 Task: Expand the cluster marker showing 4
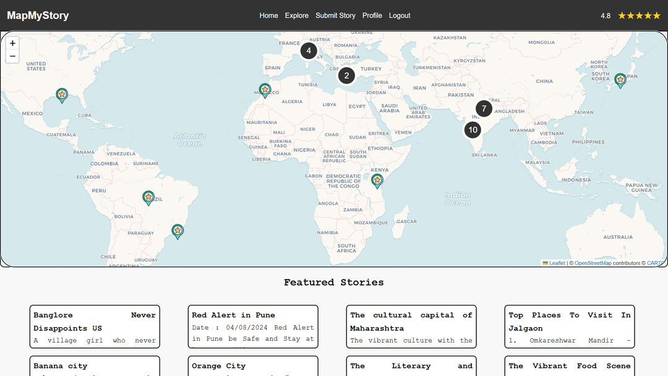coord(309,51)
